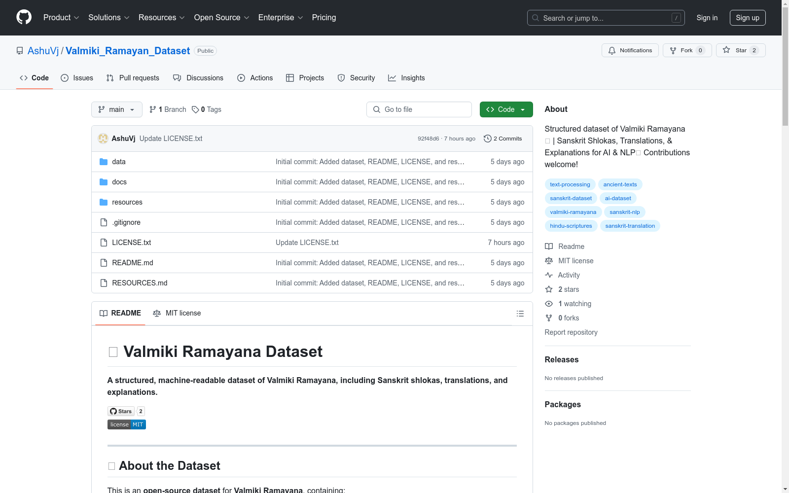
Task: Open the data folder icon
Action: [104, 162]
